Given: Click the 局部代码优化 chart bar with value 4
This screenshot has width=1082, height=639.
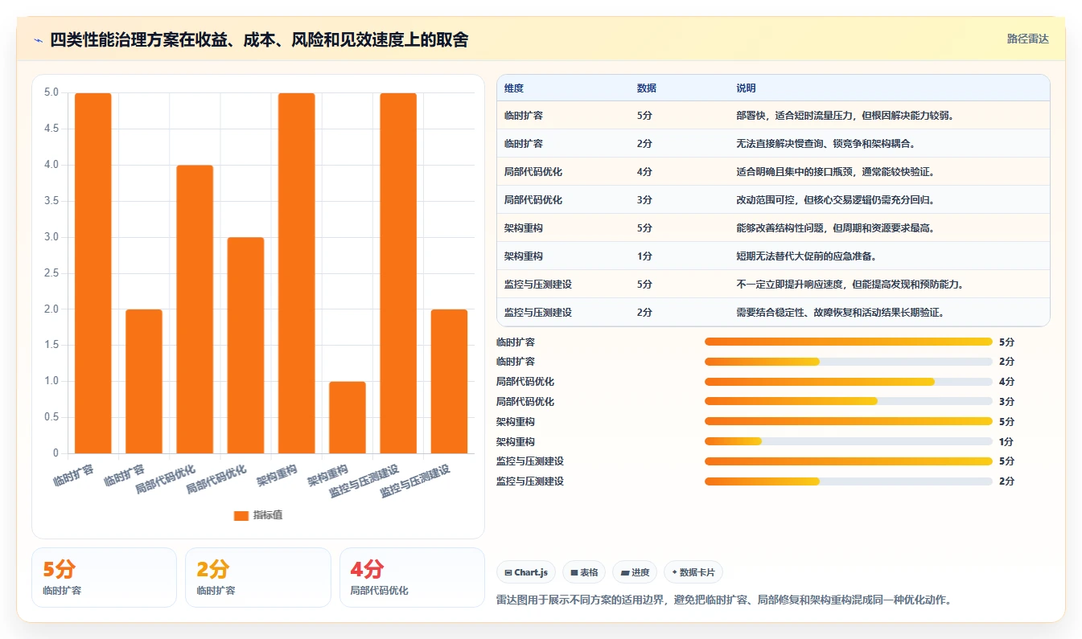Looking at the screenshot, I should pos(195,309).
